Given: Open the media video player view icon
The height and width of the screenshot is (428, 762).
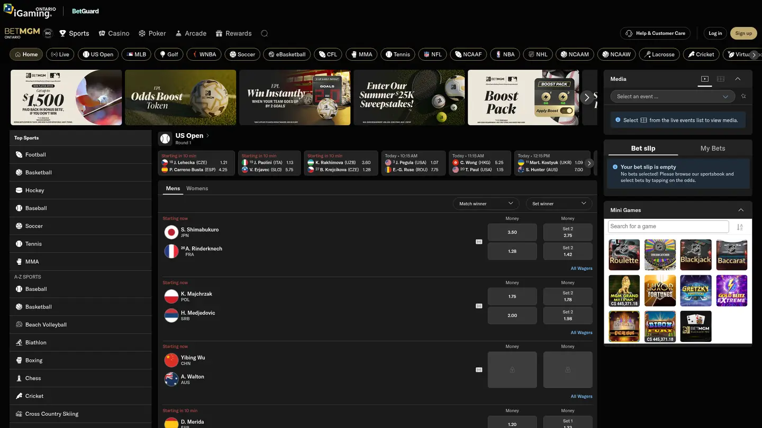Looking at the screenshot, I should [x=705, y=79].
